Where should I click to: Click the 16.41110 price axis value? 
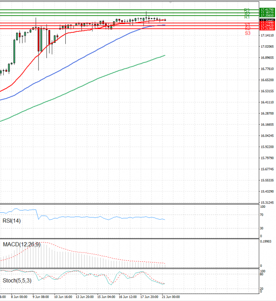pos(267,102)
